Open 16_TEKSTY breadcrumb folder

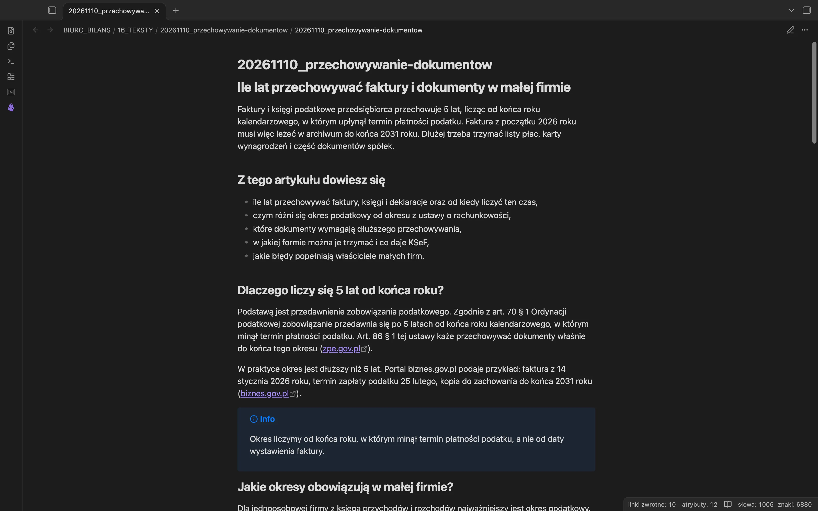[x=135, y=30]
